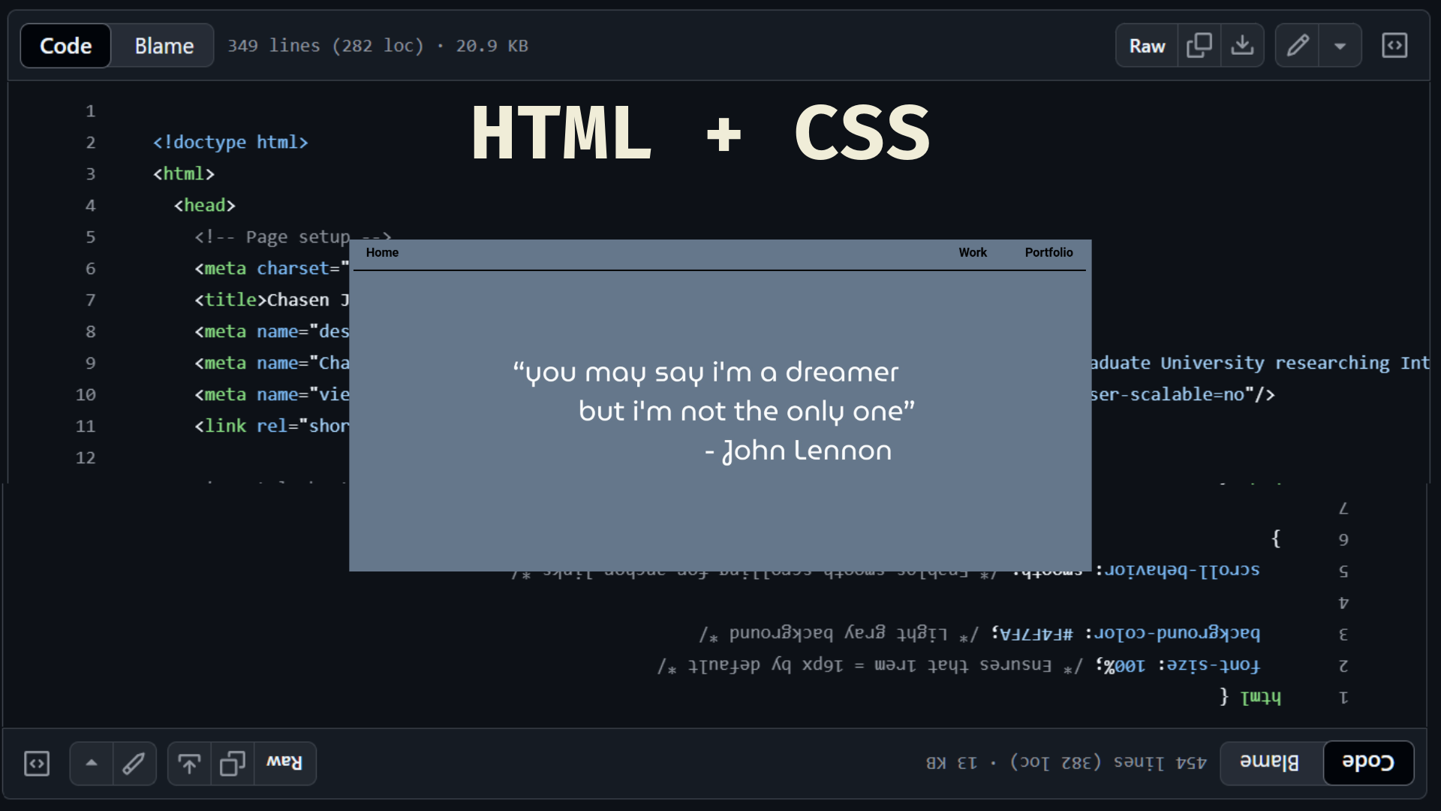Copy raw file contents in top panel

point(1199,46)
